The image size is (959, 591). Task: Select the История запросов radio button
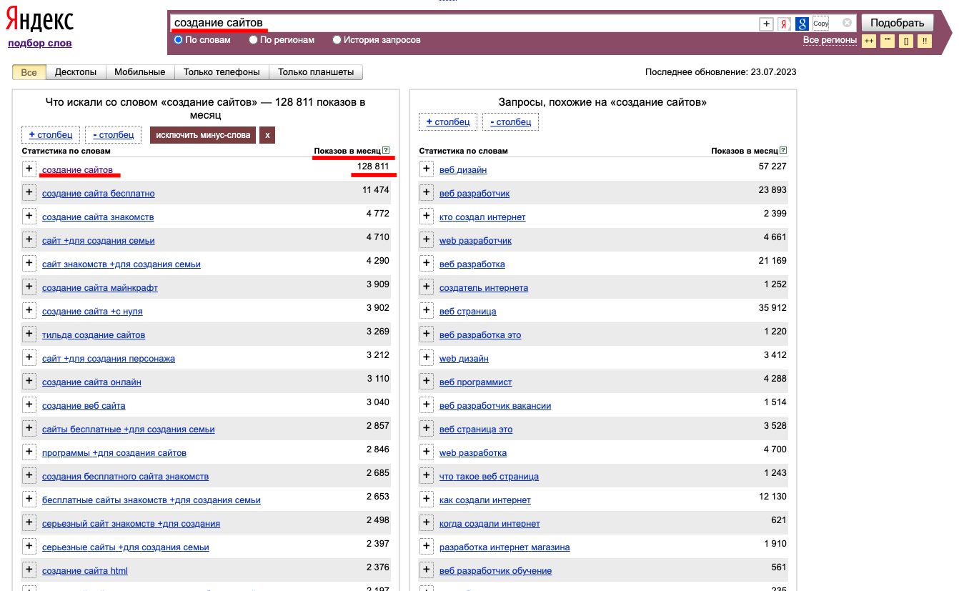pyautogui.click(x=337, y=40)
